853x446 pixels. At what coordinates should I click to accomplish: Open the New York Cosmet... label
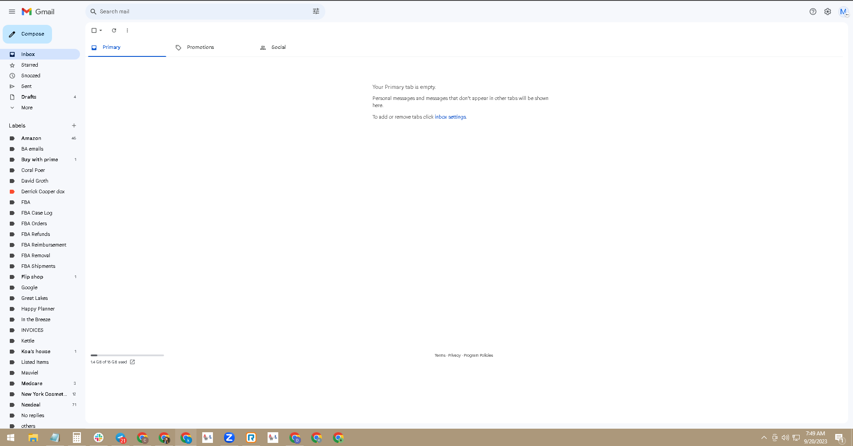click(40, 394)
